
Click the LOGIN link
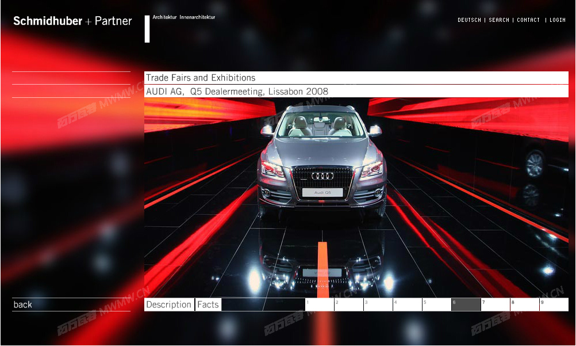pyautogui.click(x=557, y=20)
